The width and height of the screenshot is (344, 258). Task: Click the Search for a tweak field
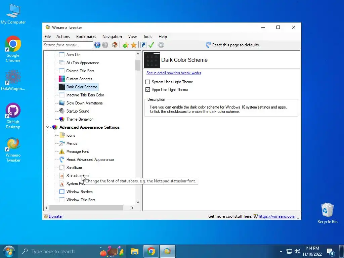point(68,45)
